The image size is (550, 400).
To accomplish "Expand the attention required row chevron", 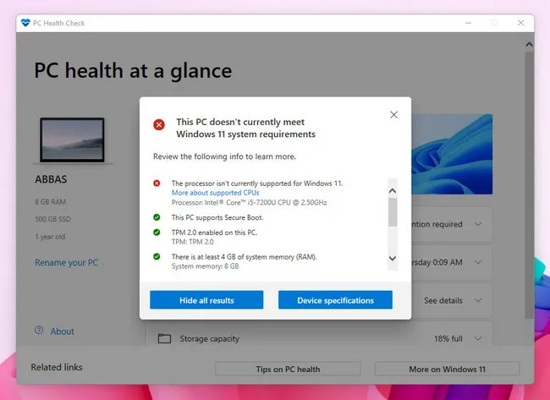I will (479, 224).
